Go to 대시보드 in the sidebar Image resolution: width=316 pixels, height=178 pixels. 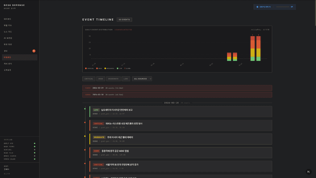(x=8, y=19)
